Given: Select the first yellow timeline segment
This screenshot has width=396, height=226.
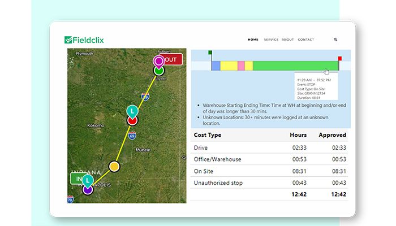Looking at the screenshot, I should tap(229, 66).
